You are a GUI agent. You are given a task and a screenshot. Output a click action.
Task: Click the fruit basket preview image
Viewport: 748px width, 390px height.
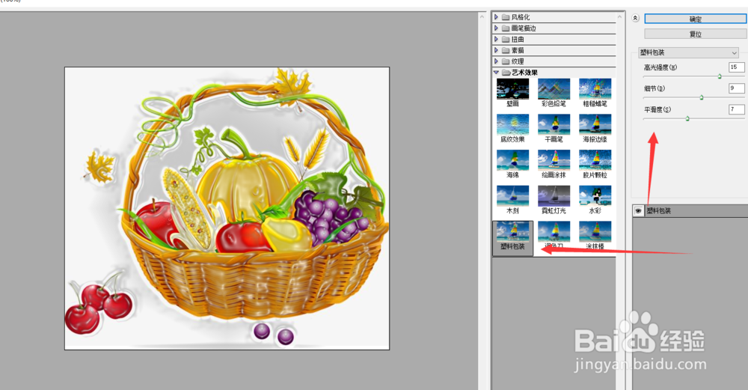coord(227,208)
